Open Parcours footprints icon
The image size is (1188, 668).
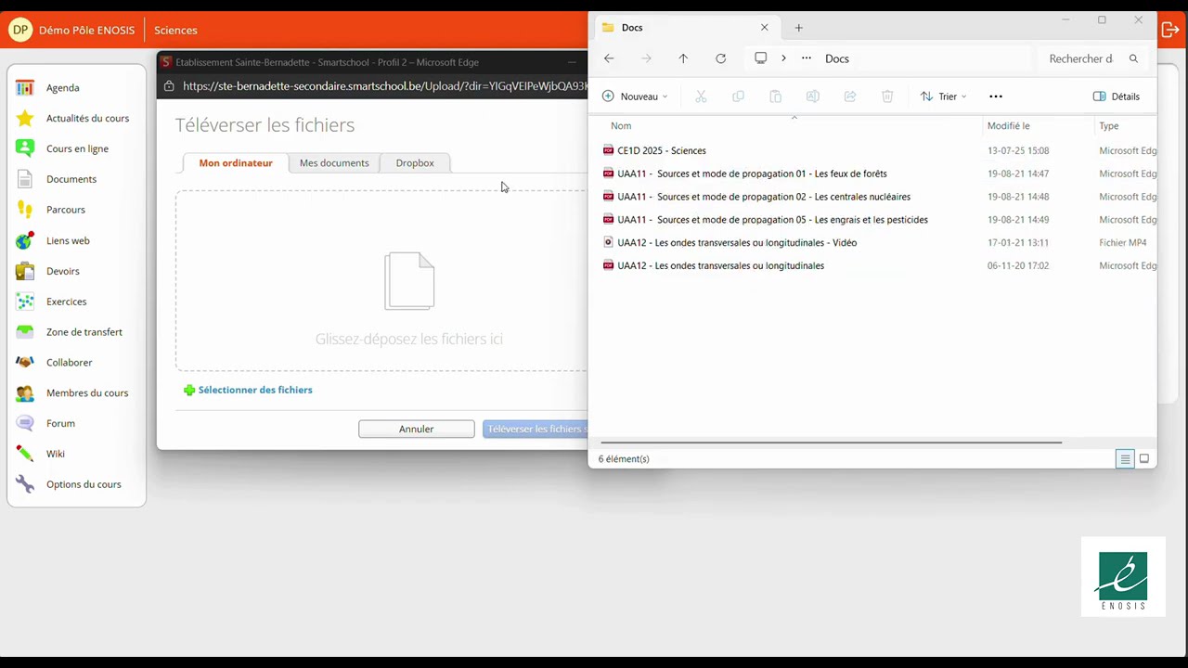(25, 210)
